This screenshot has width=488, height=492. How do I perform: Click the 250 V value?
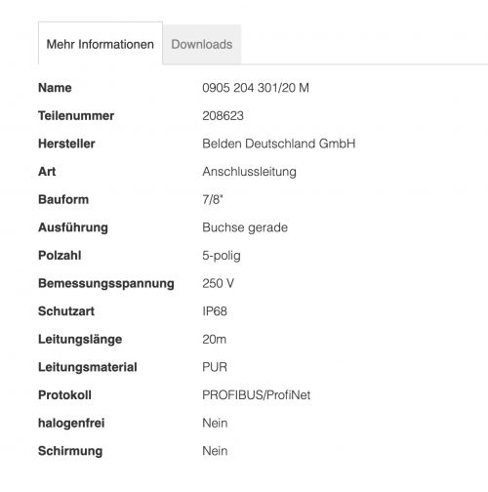click(218, 283)
